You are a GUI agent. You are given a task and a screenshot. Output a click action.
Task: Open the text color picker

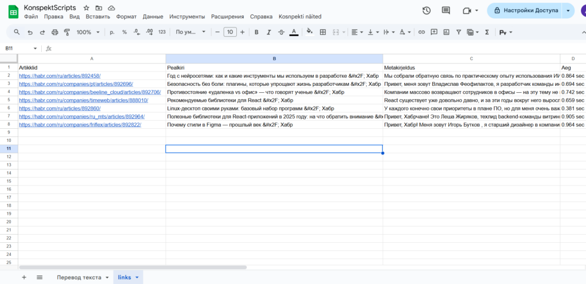(294, 32)
